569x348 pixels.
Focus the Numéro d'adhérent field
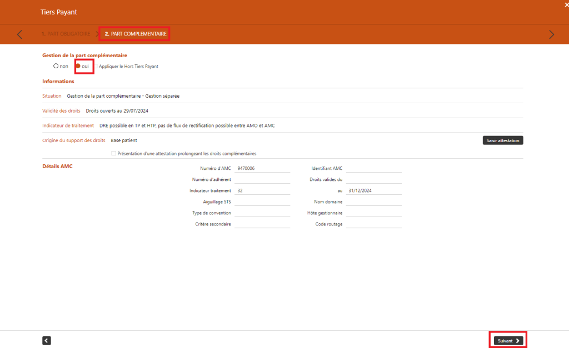[x=262, y=179]
